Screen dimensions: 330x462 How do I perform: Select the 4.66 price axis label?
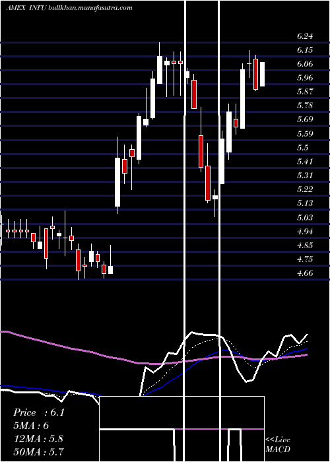click(x=305, y=273)
